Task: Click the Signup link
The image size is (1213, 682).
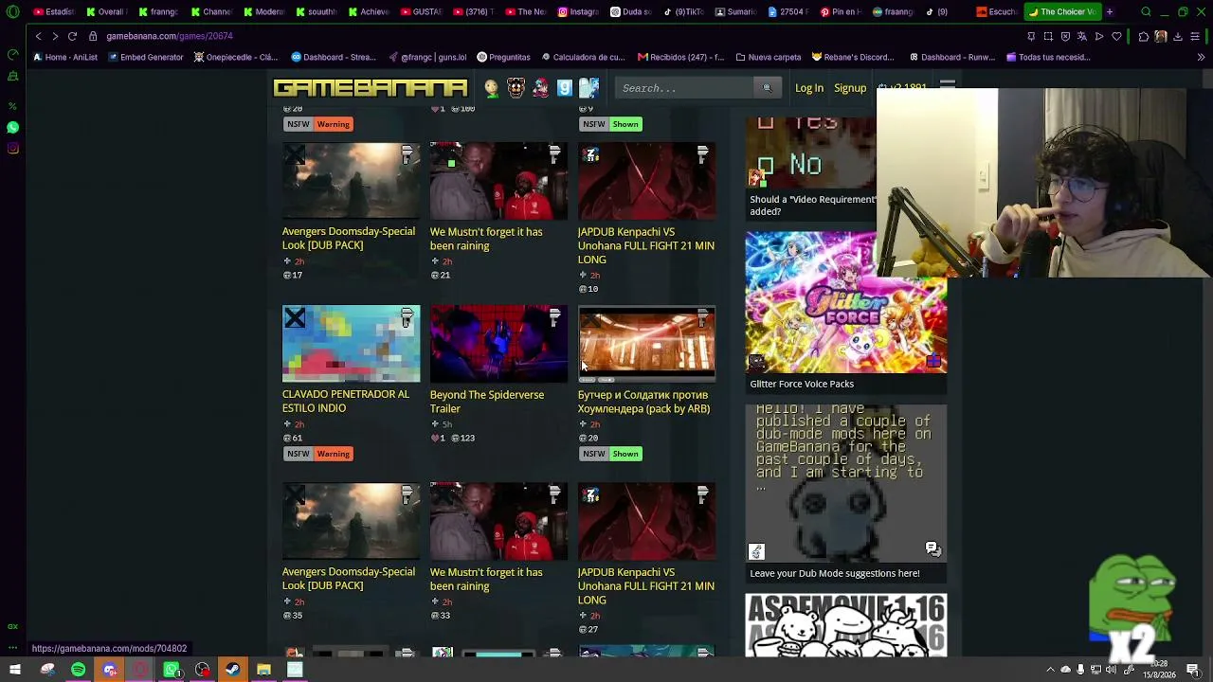Action: click(850, 88)
